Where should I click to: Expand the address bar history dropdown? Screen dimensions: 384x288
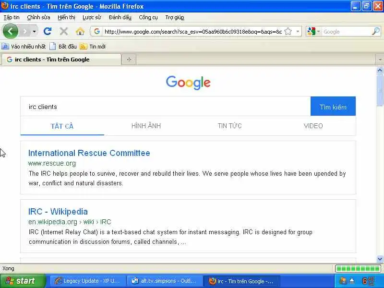298,31
